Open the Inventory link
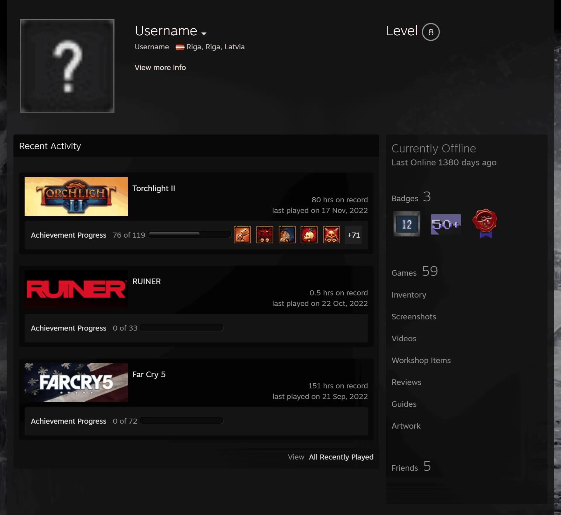 pyautogui.click(x=409, y=295)
